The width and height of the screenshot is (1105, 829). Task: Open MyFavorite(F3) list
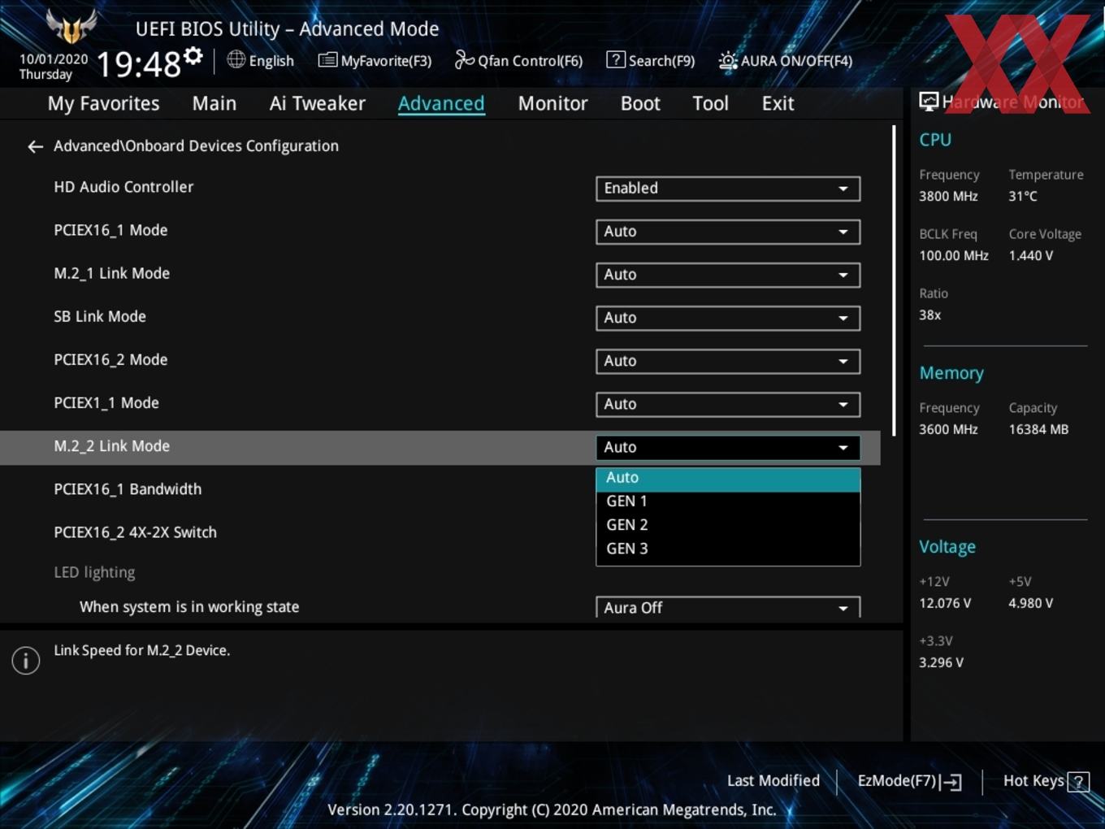click(375, 60)
